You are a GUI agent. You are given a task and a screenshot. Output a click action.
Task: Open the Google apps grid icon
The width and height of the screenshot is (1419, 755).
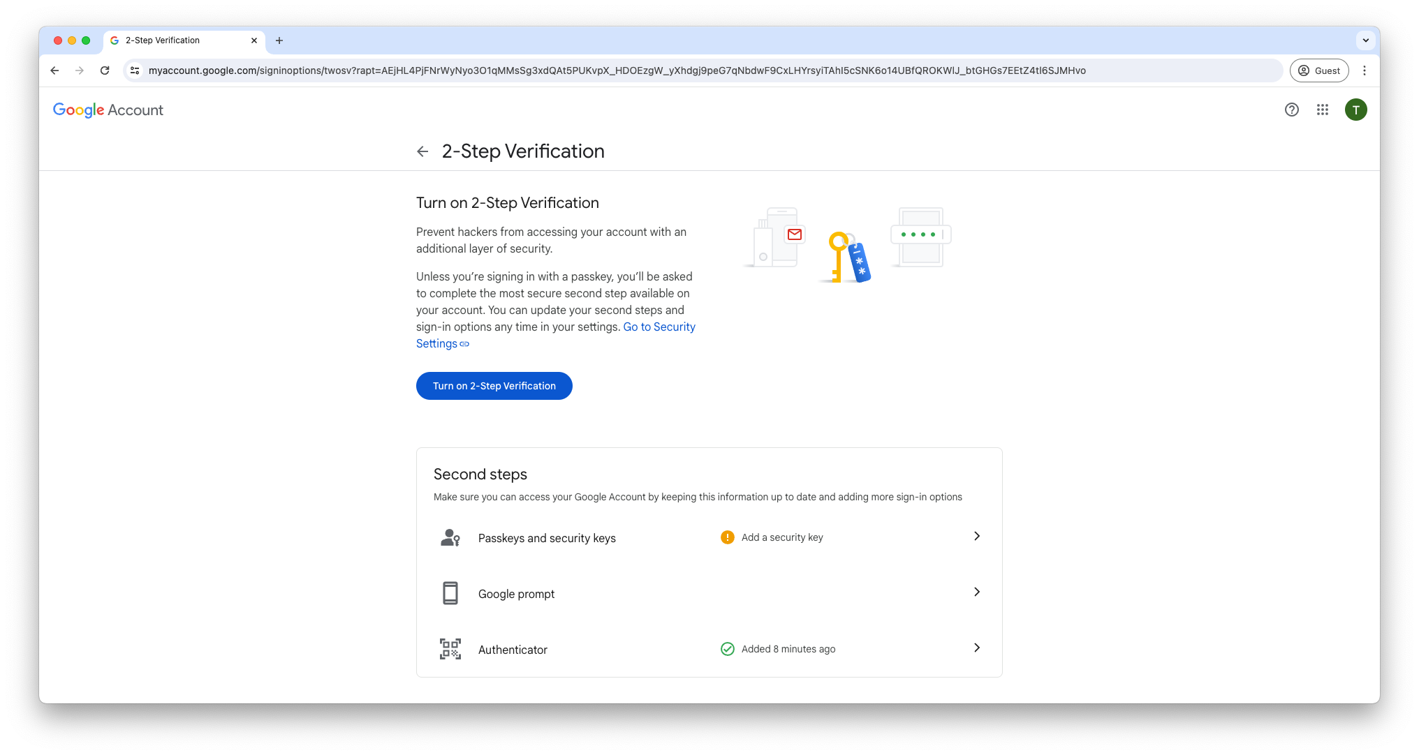point(1322,110)
